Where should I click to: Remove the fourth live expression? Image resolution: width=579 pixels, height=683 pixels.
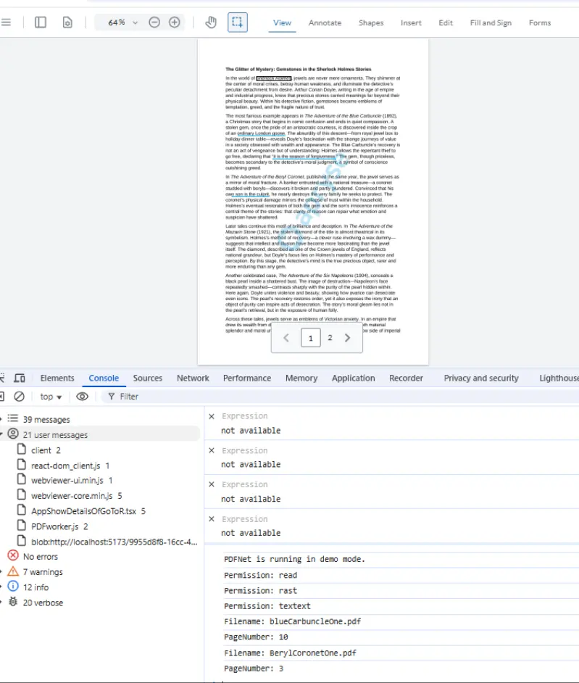pos(212,519)
